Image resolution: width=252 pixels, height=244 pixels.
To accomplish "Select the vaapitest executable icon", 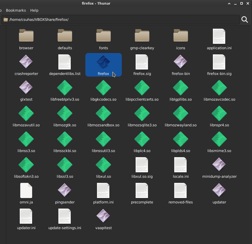I will point(103,216).
